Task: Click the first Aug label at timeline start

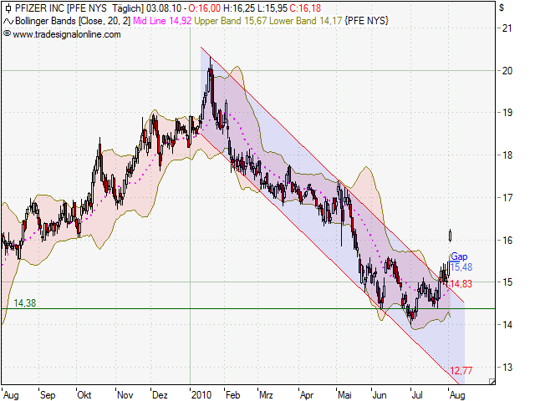Action: pos(11,395)
